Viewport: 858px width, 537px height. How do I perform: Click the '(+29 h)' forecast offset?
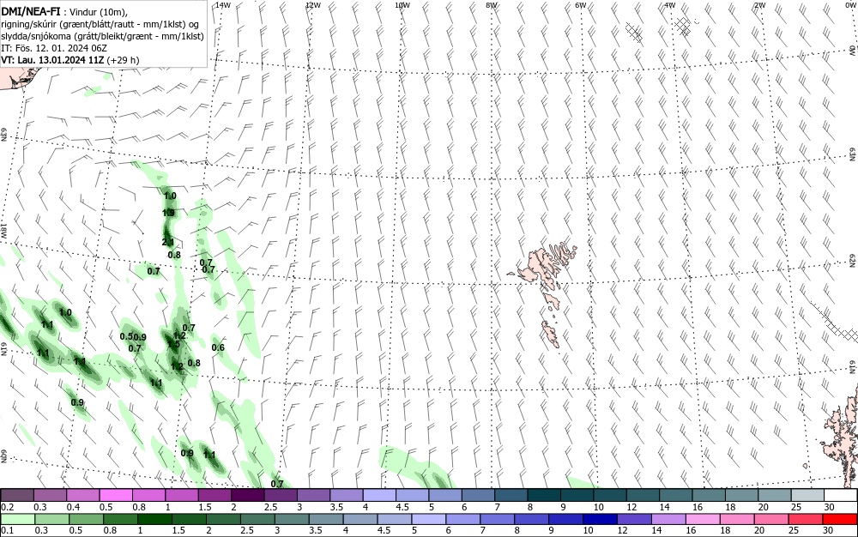[123, 59]
